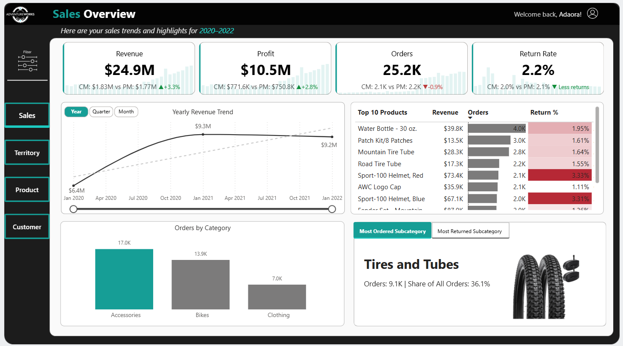Click the Orders by Category title
The height and width of the screenshot is (346, 623).
(x=203, y=228)
